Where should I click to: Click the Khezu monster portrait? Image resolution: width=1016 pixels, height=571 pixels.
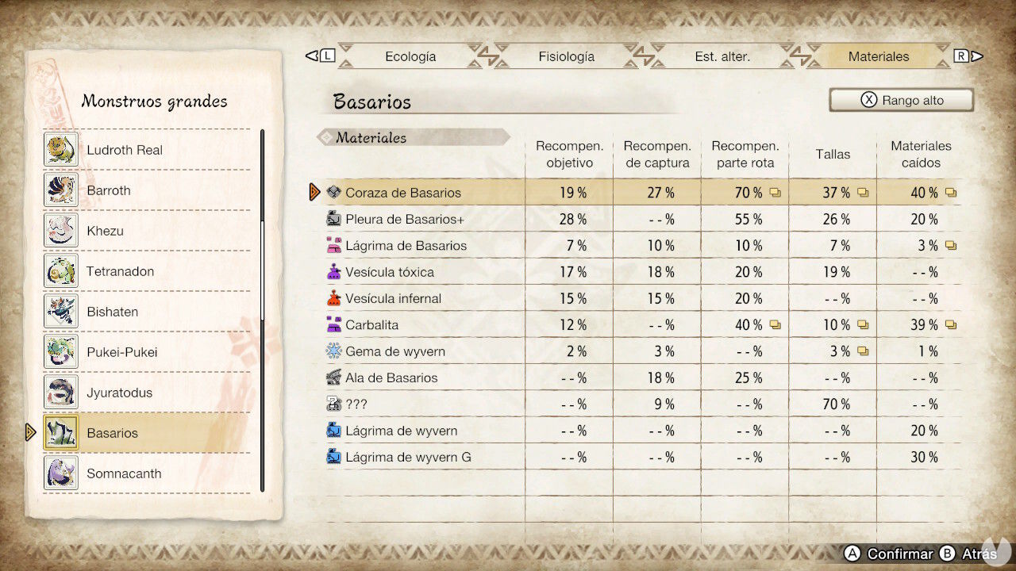click(61, 231)
